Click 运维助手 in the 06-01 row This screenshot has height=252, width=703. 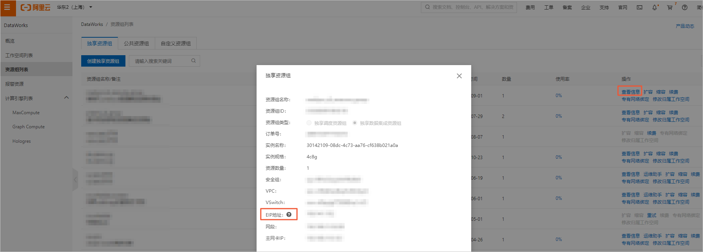653,195
